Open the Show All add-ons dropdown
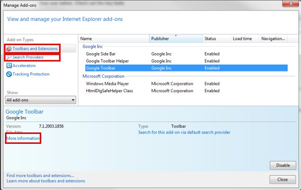Image resolution: width=301 pixels, height=190 pixels. pyautogui.click(x=41, y=100)
